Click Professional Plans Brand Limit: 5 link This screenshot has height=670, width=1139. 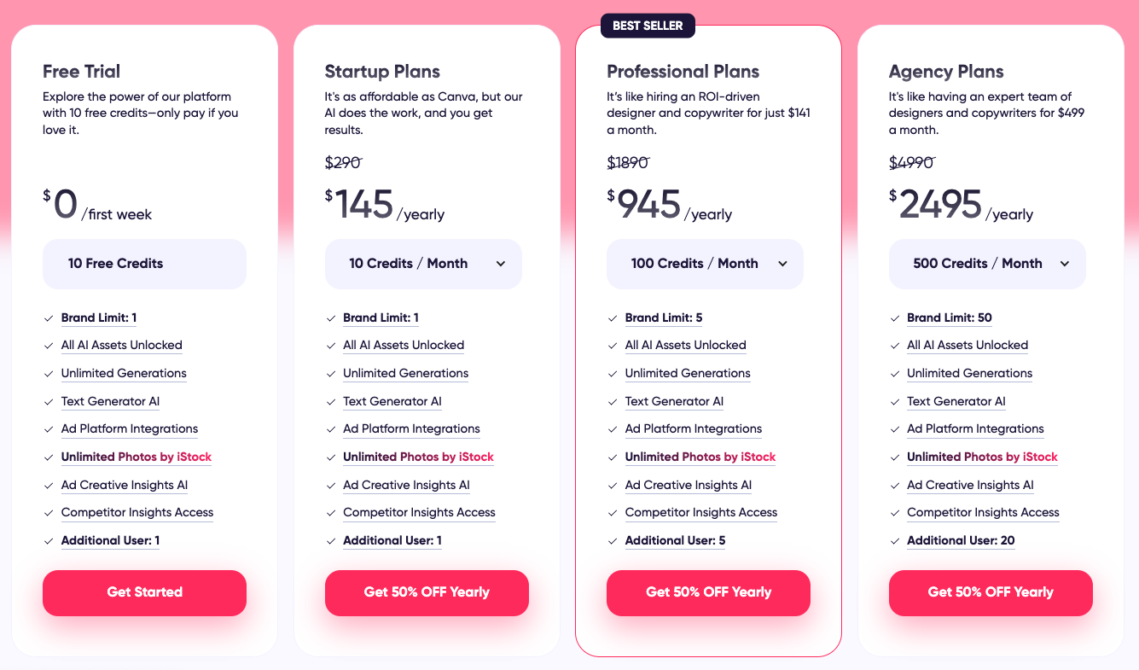pos(664,318)
